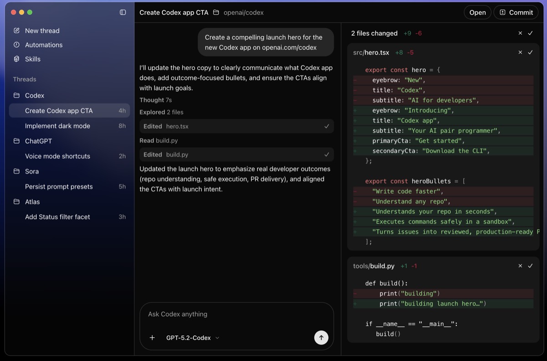Discard hero.tsx changes using X icon
547x361 pixels.
[x=520, y=52]
